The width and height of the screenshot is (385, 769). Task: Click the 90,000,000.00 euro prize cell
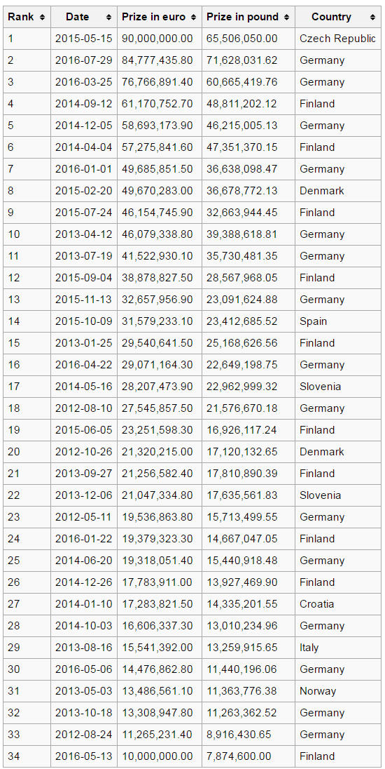[x=160, y=39]
